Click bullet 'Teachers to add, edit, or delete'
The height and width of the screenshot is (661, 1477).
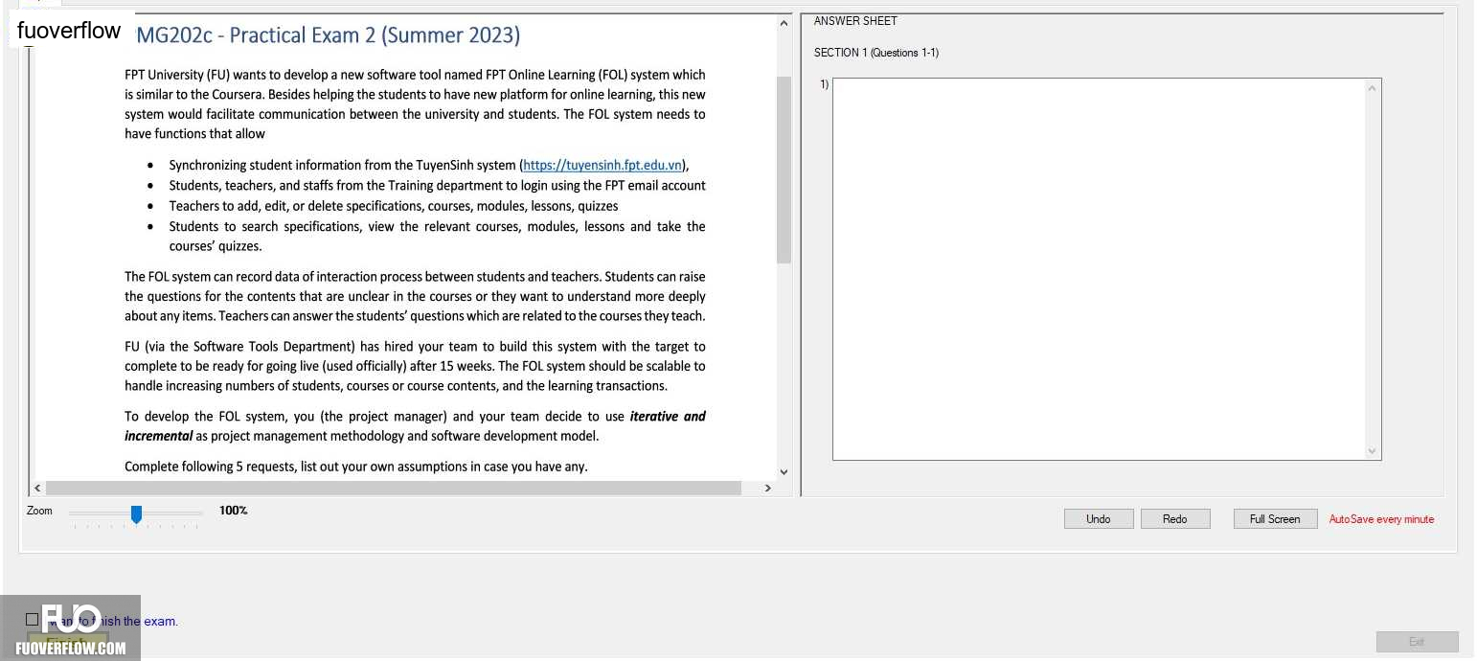click(x=394, y=206)
